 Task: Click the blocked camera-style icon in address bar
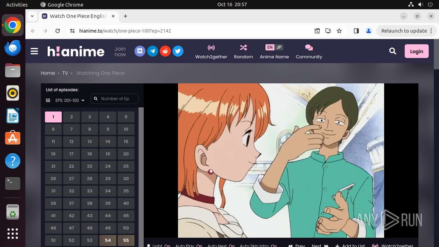click(x=317, y=31)
